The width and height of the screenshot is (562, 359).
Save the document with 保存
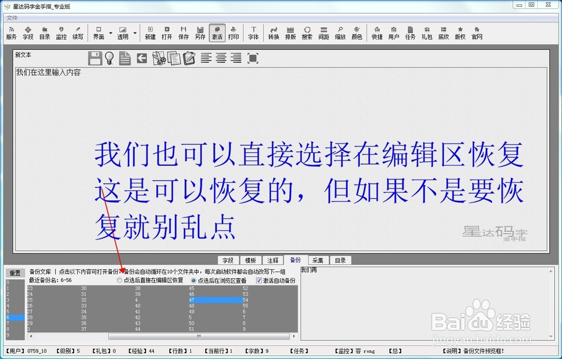pyautogui.click(x=184, y=33)
